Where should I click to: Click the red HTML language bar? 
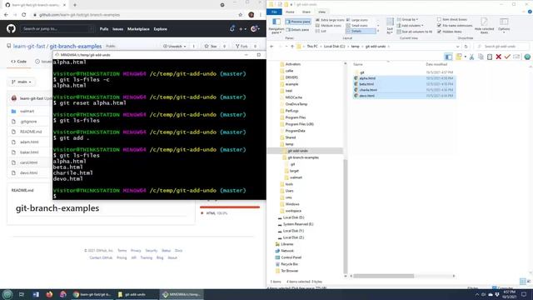click(x=230, y=207)
